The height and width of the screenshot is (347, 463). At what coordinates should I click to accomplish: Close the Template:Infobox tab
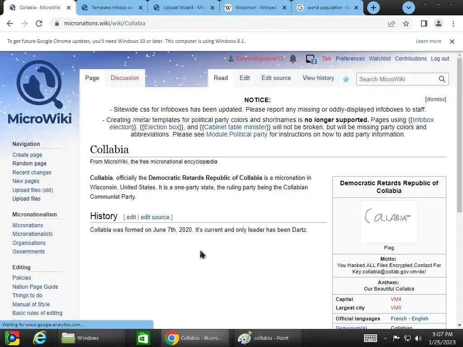coord(141,8)
